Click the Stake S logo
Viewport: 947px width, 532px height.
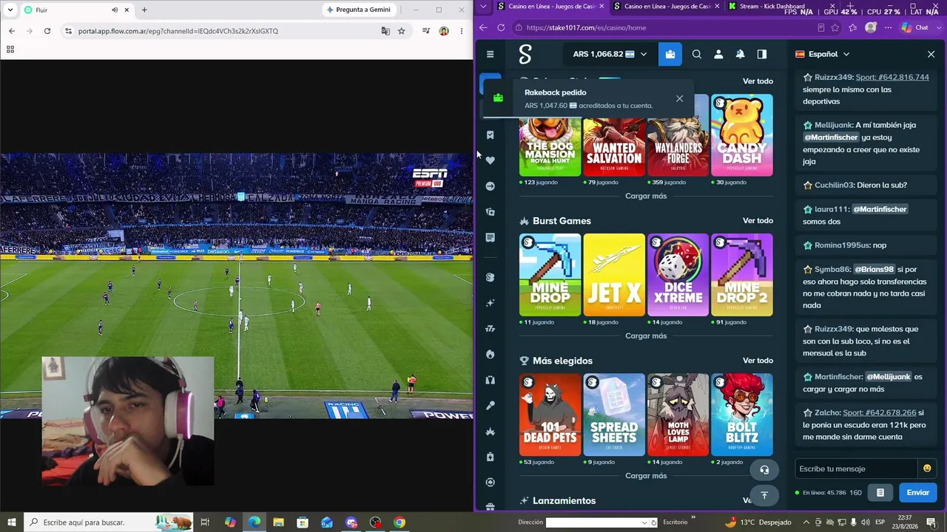[x=525, y=54]
